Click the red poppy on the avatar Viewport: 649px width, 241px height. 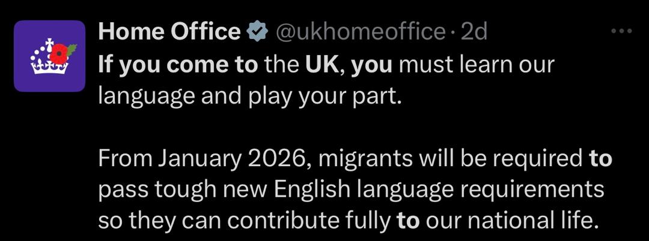pyautogui.click(x=61, y=54)
